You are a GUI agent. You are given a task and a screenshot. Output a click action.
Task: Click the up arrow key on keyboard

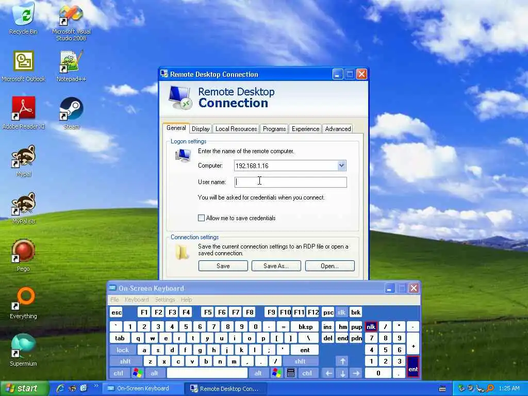pos(342,361)
